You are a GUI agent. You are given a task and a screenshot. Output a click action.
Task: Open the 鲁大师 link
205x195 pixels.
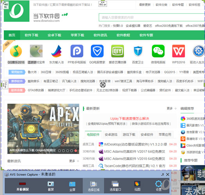click(x=32, y=72)
